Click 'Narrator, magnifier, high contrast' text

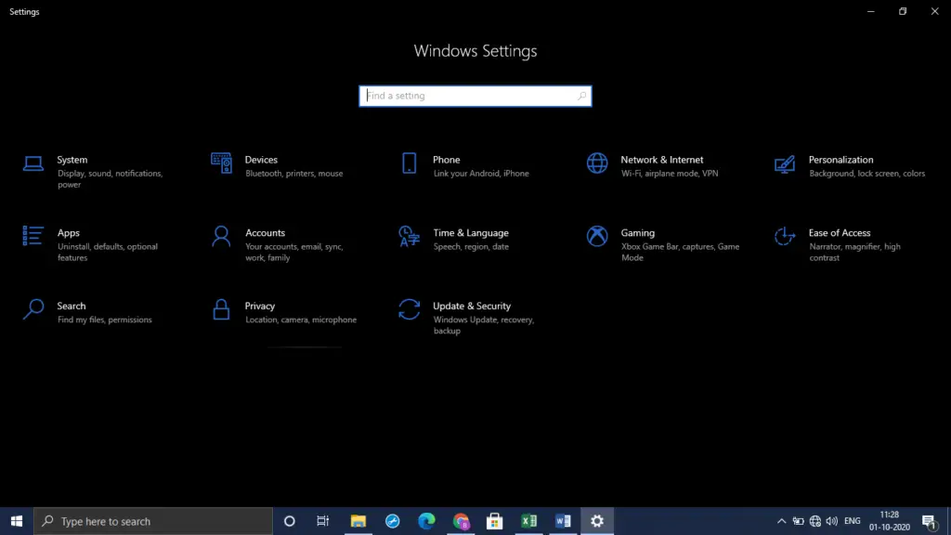[x=854, y=252]
